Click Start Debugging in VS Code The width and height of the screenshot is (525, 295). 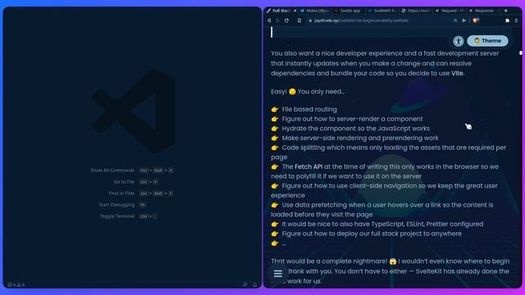tap(116, 204)
